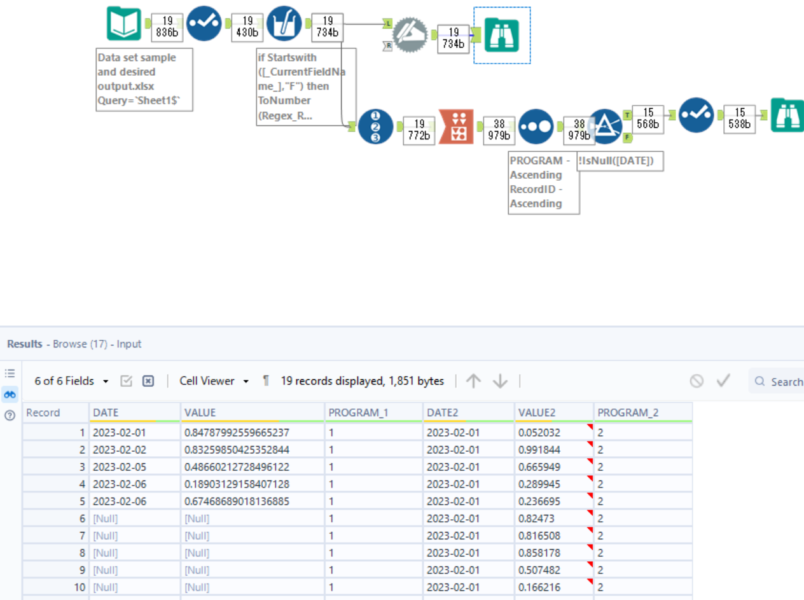Apply changes with the checkmark button
This screenshot has height=600, width=804.
coord(722,380)
